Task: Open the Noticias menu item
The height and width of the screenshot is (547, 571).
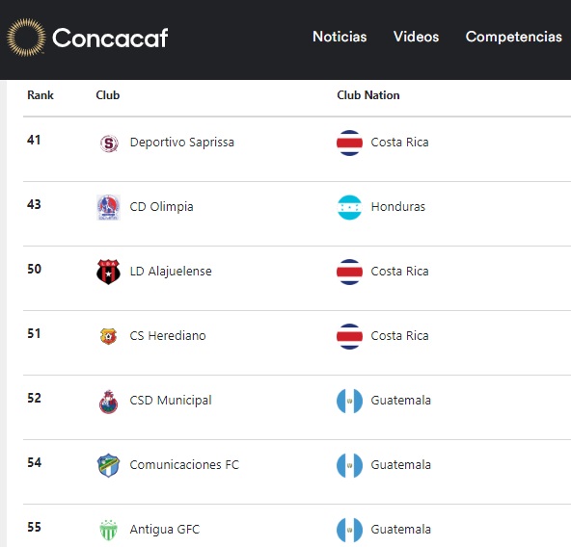Action: click(x=340, y=37)
